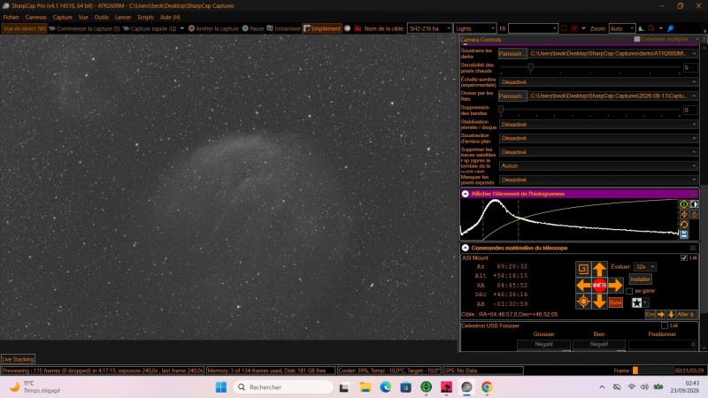The image size is (708, 398).
Task: Open the FX effects dropdown
Action: click(534, 28)
